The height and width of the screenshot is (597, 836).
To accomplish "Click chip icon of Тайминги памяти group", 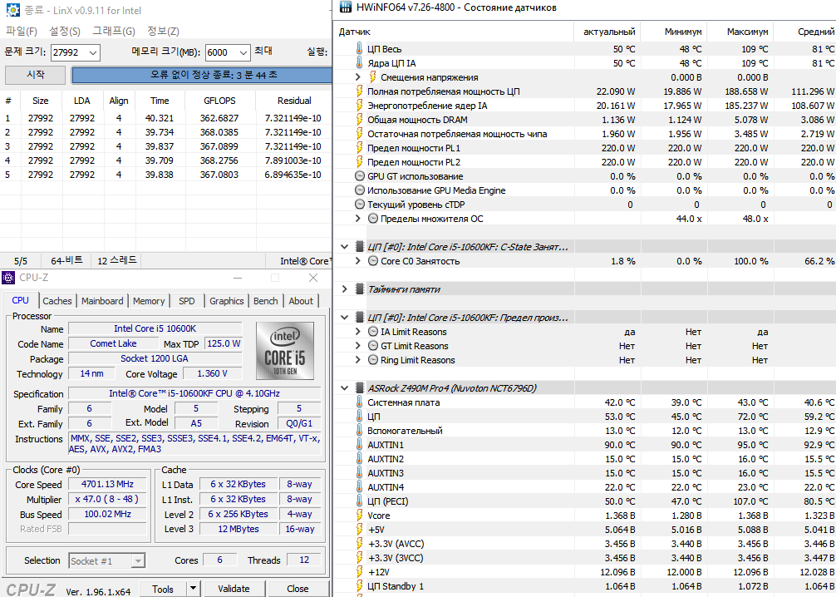I will [359, 289].
